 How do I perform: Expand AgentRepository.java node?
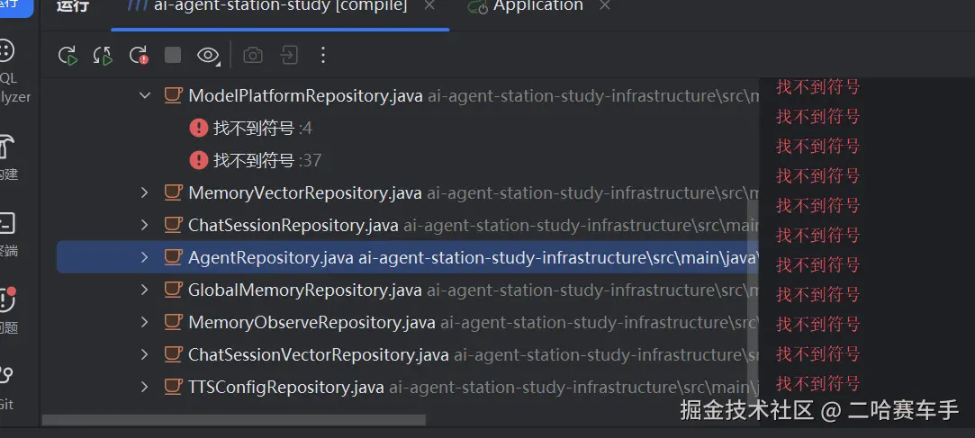point(144,257)
